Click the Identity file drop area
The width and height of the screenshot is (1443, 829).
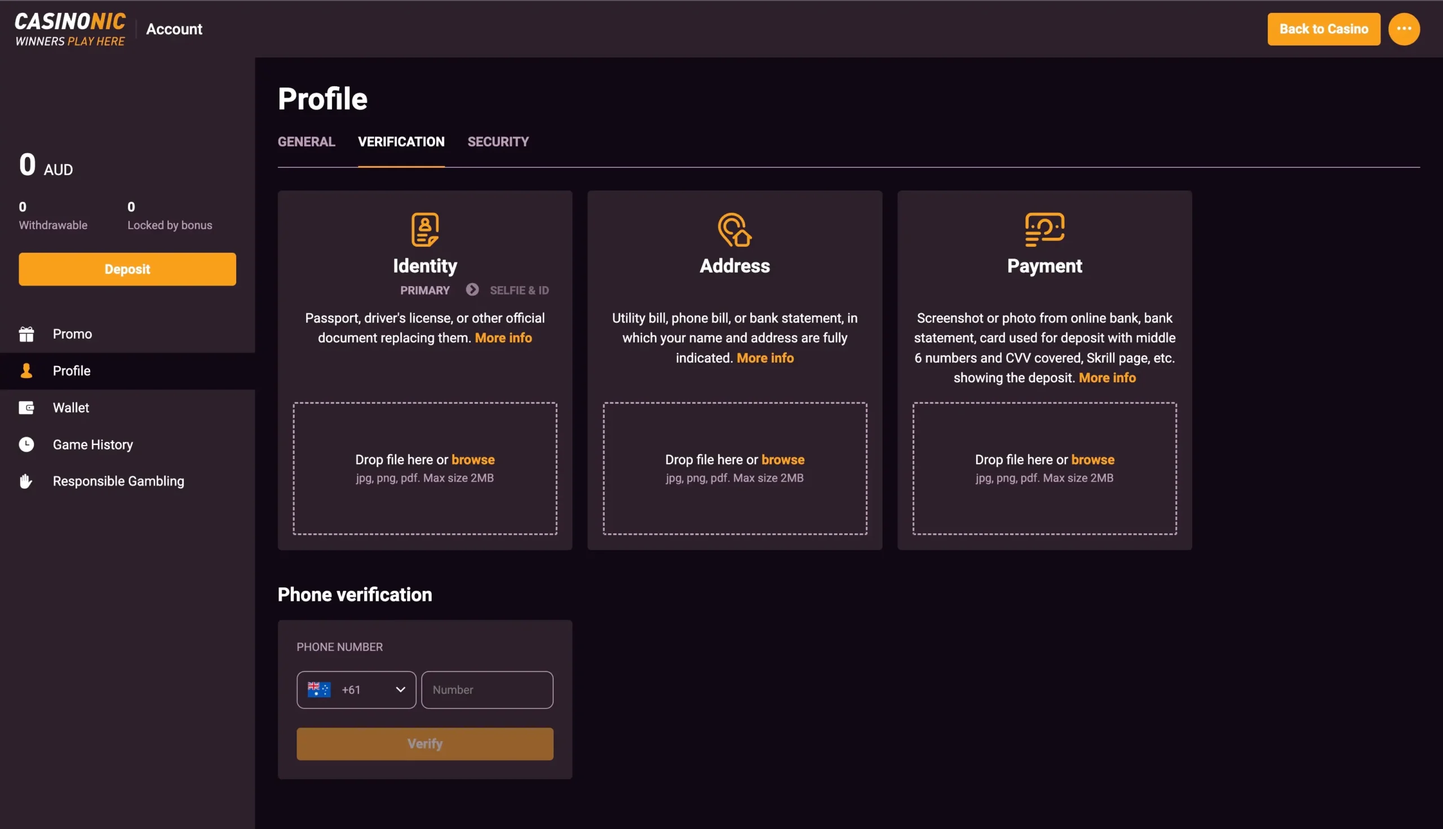pos(425,469)
